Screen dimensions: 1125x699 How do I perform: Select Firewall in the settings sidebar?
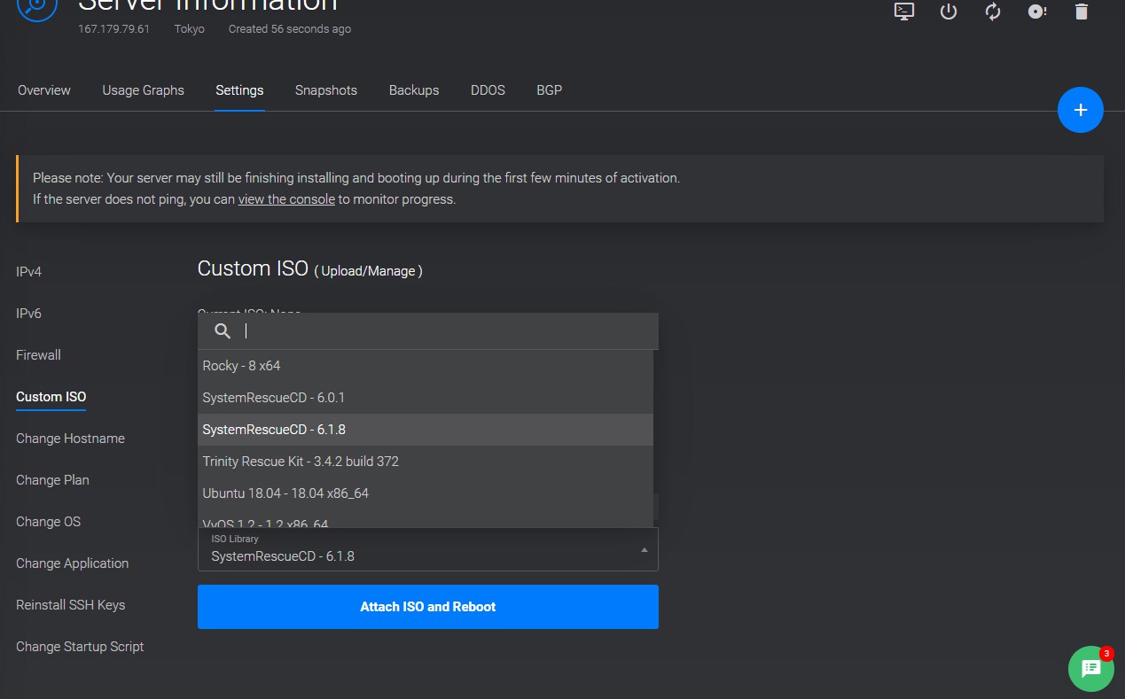(39, 355)
